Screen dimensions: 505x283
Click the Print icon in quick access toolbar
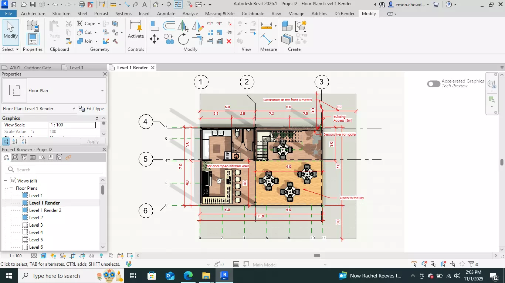tap(82, 4)
